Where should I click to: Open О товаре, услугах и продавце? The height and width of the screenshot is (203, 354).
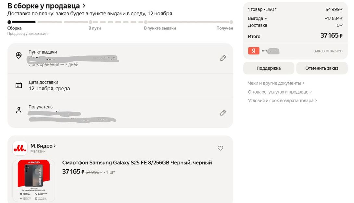coord(280,92)
